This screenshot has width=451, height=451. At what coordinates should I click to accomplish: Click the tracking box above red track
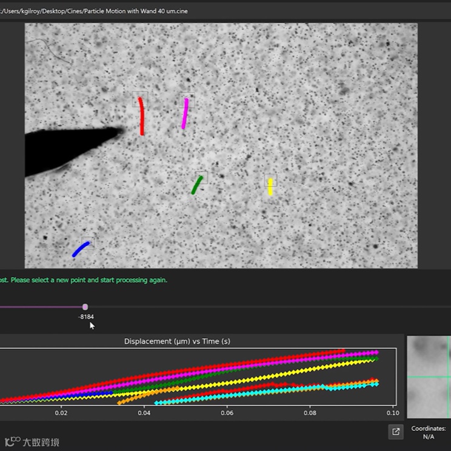(140, 98)
